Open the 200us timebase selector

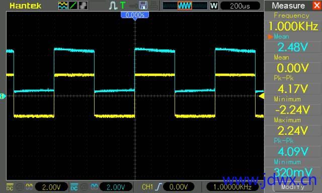tap(240, 6)
